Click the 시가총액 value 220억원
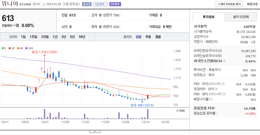260x135 pixels. pos(249,27)
